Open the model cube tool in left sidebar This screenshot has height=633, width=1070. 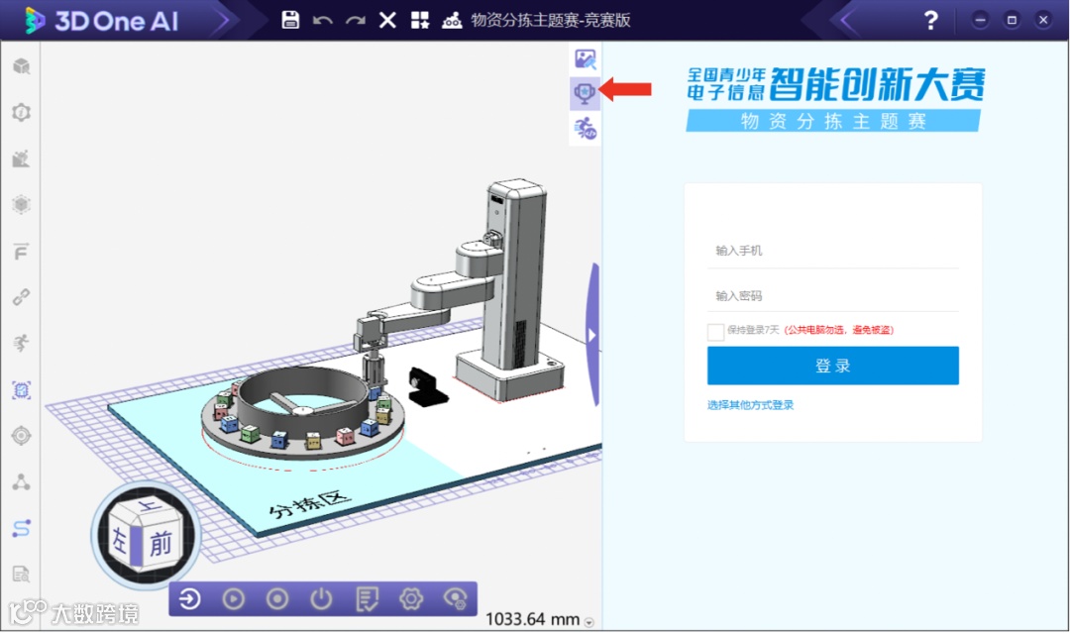tap(21, 66)
